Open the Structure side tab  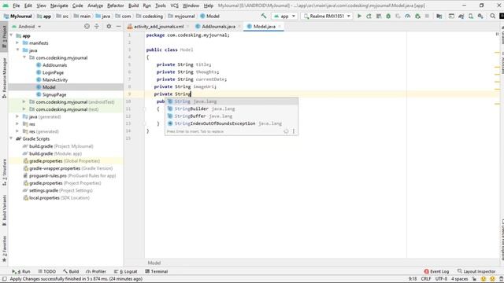click(x=4, y=172)
